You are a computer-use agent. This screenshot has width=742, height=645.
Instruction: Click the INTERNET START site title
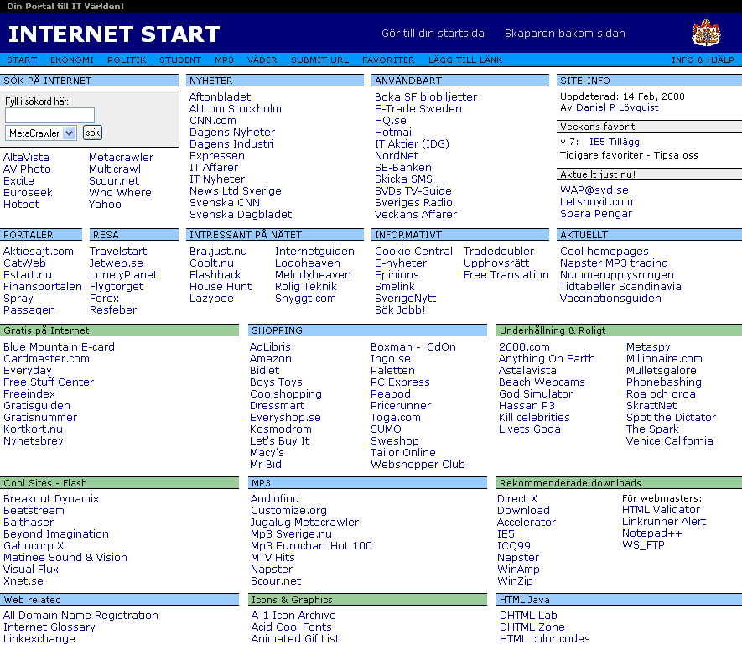[x=114, y=34]
